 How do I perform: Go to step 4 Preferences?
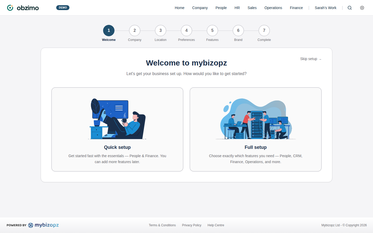tap(187, 31)
